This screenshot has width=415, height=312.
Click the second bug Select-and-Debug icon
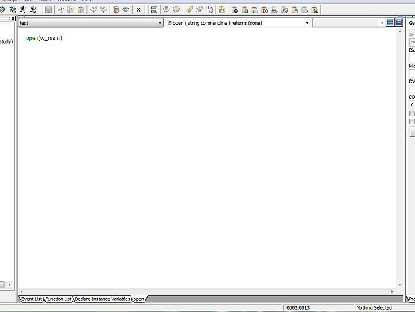coord(13,10)
